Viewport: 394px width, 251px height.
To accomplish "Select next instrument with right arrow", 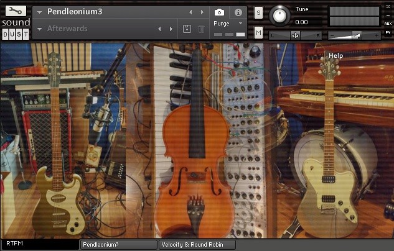I will tap(202, 12).
